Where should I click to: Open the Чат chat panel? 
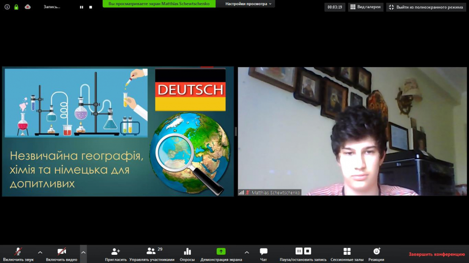tap(263, 254)
